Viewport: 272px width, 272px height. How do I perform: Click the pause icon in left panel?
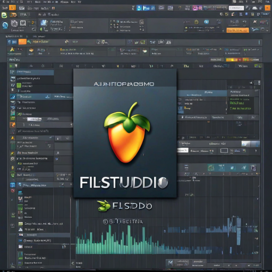click(x=58, y=153)
